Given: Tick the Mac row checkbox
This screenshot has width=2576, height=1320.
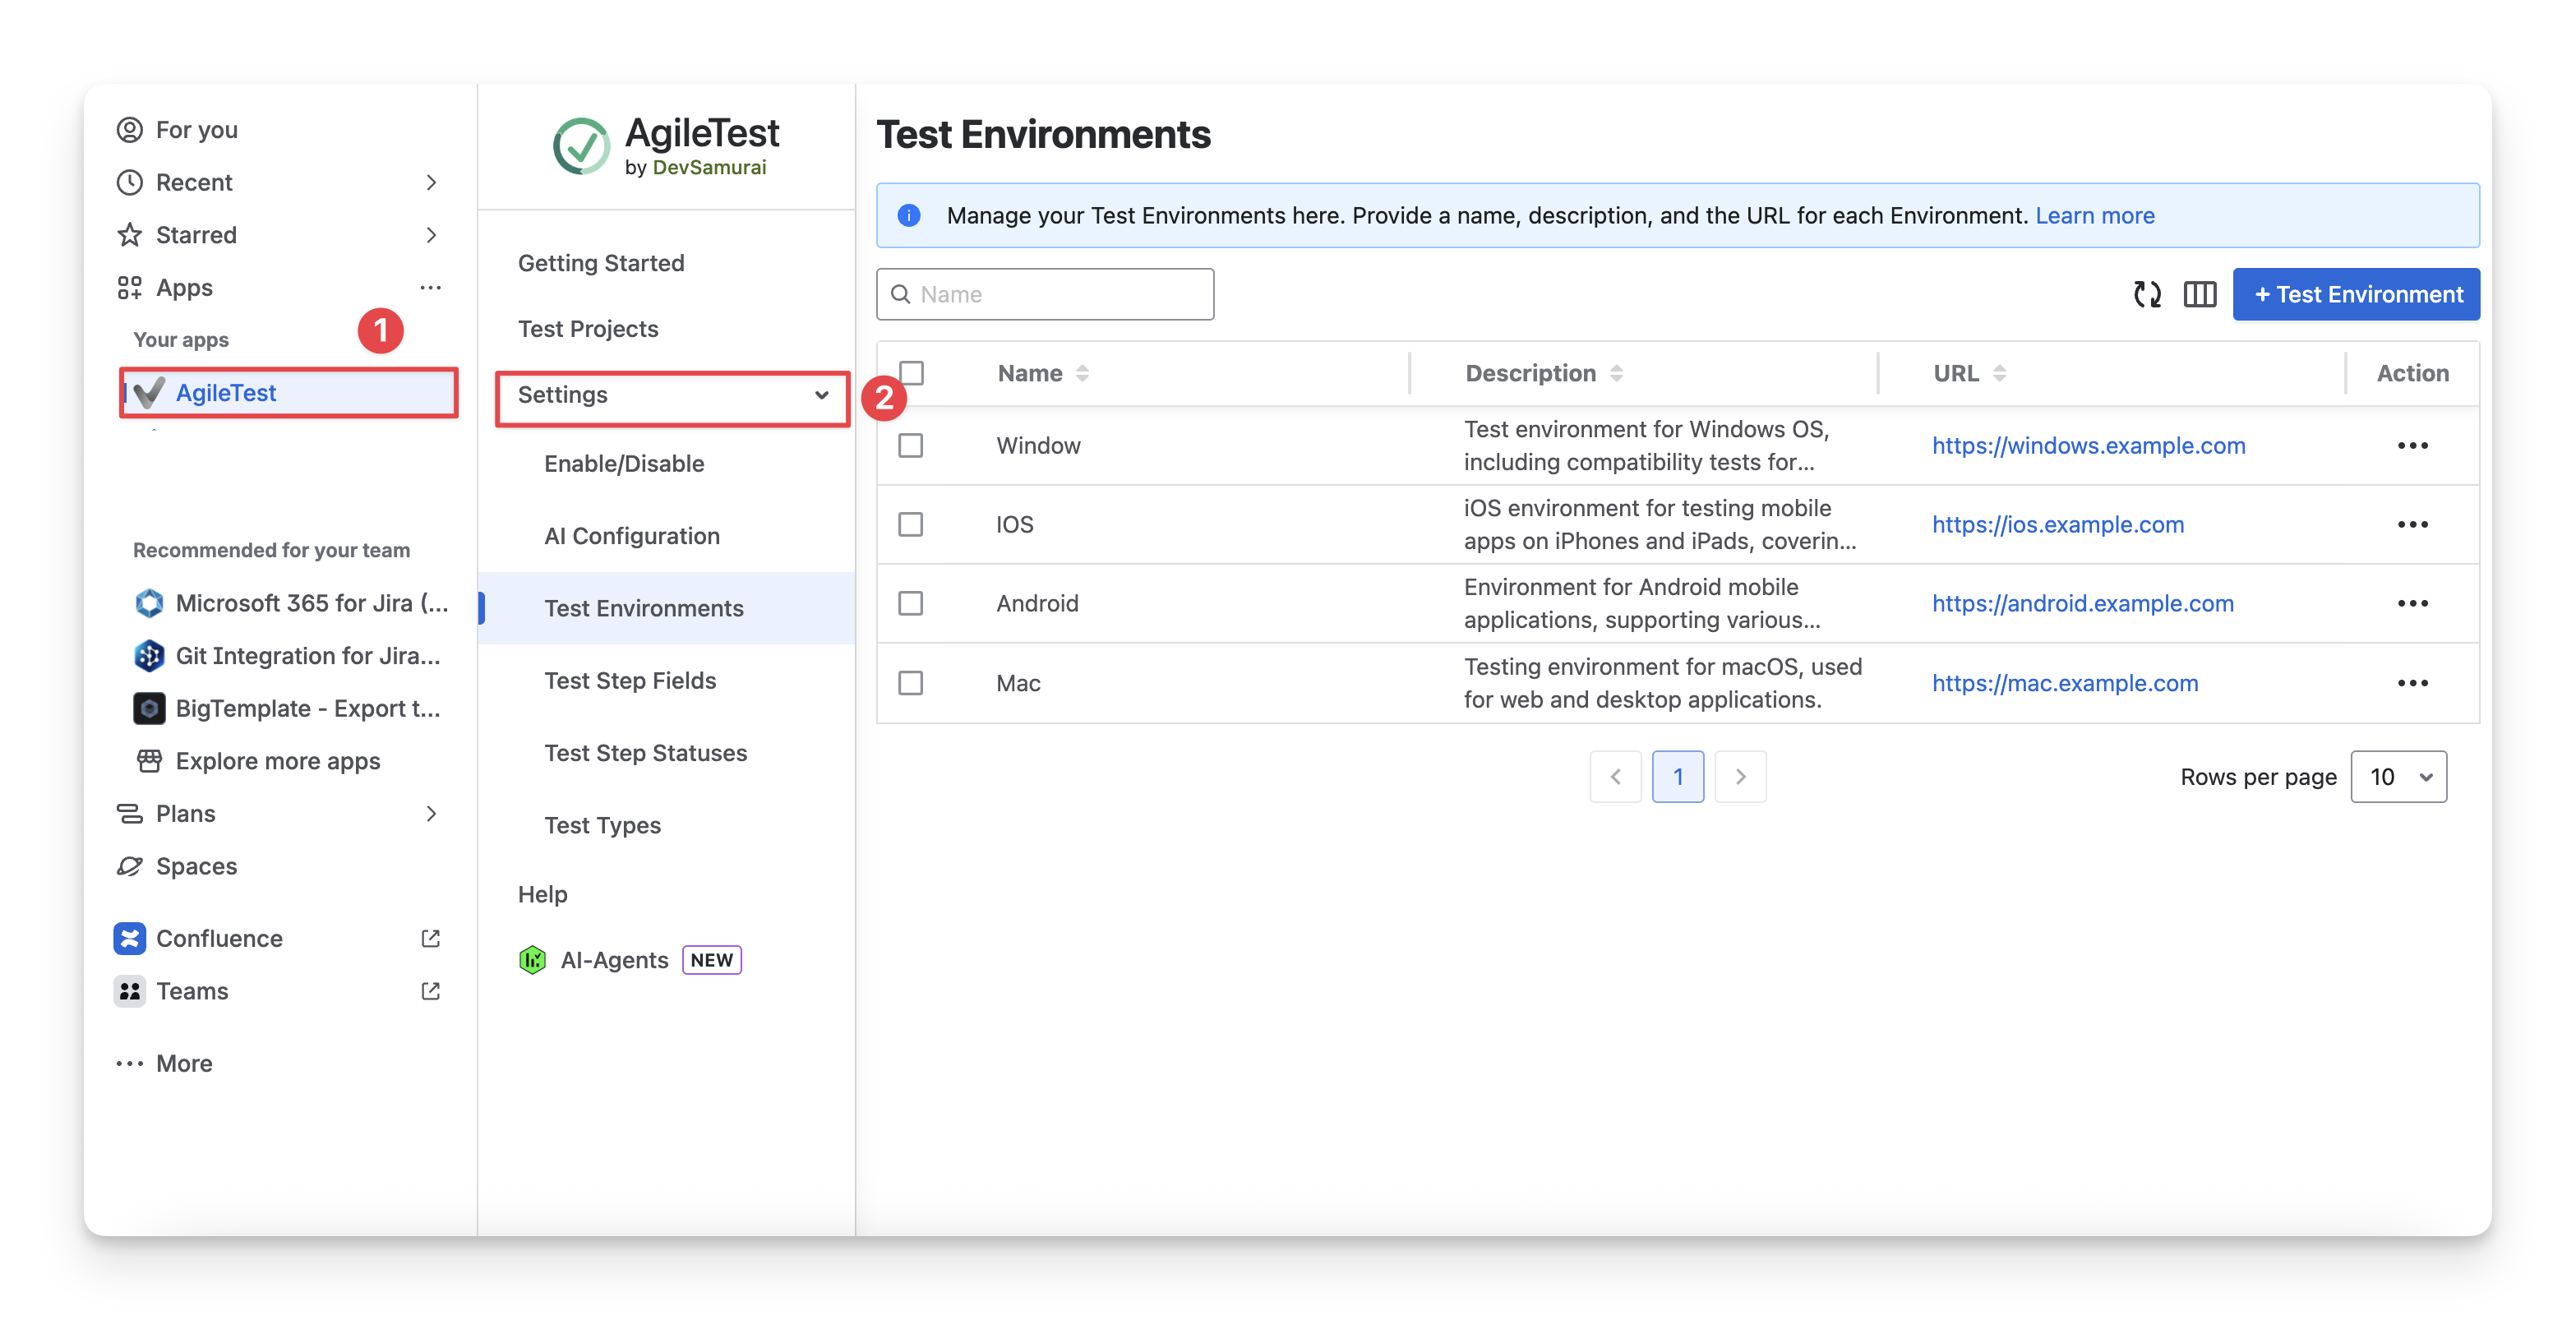Looking at the screenshot, I should pos(910,683).
